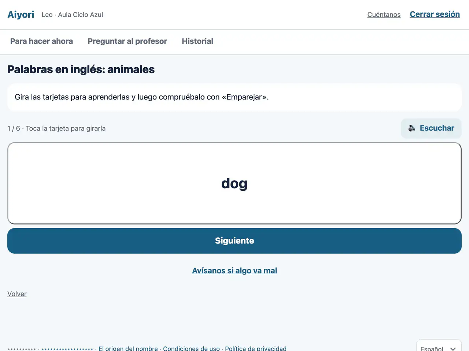Click the Cerrar sesión link
The image size is (469, 351).
click(435, 14)
